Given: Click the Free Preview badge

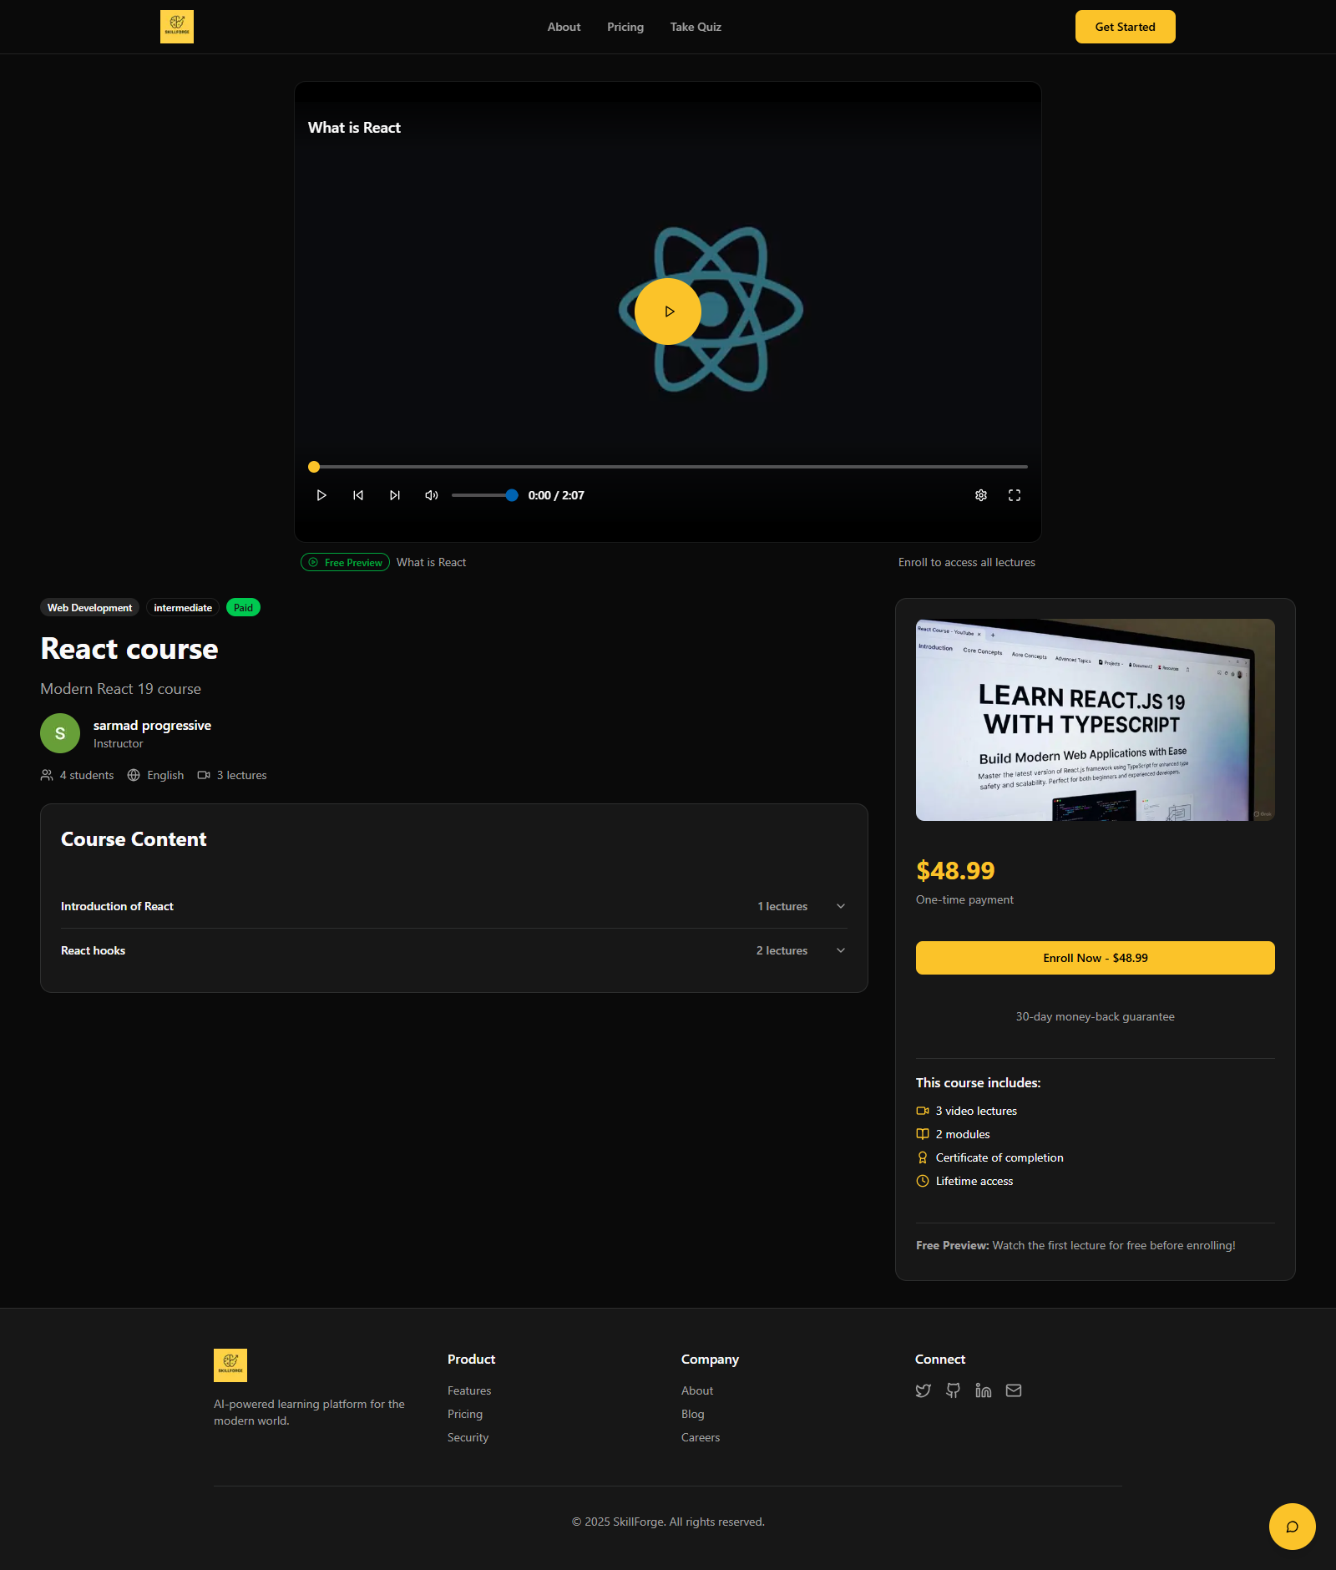Looking at the screenshot, I should [344, 562].
